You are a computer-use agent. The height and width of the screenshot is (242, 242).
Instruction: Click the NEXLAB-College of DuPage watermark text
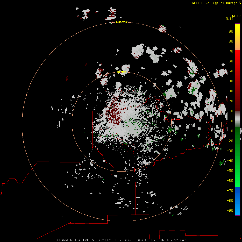(215, 3)
